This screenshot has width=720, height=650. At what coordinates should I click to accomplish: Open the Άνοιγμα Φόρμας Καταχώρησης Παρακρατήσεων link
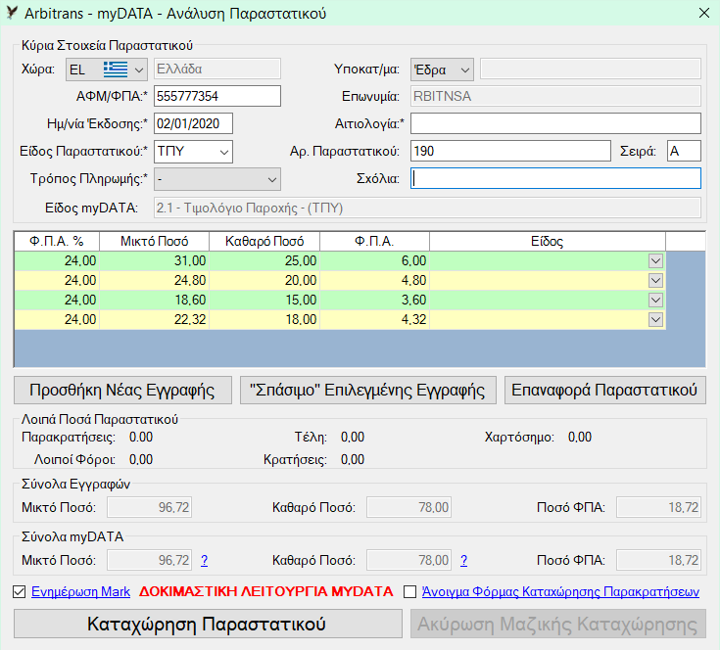pyautogui.click(x=560, y=591)
